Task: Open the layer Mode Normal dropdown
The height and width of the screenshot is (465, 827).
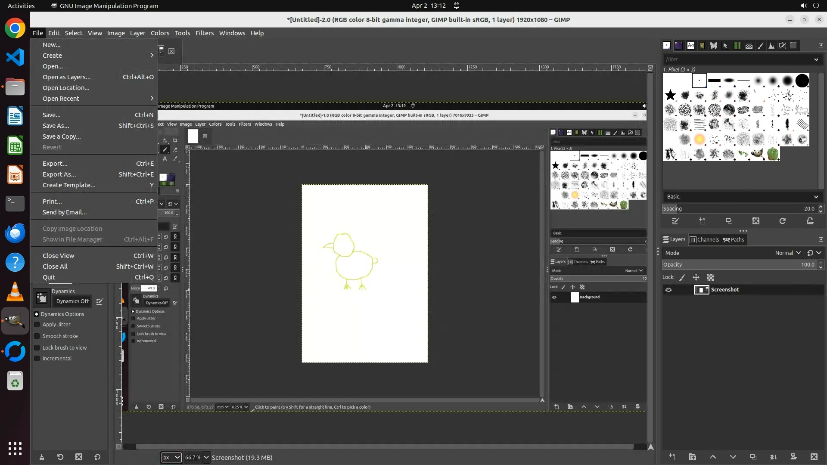Action: pyautogui.click(x=787, y=253)
